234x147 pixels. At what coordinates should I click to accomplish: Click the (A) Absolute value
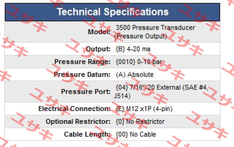point(135,75)
